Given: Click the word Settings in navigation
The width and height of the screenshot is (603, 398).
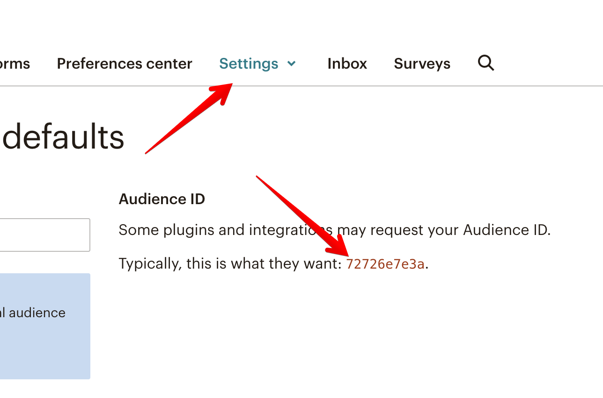Looking at the screenshot, I should point(249,64).
